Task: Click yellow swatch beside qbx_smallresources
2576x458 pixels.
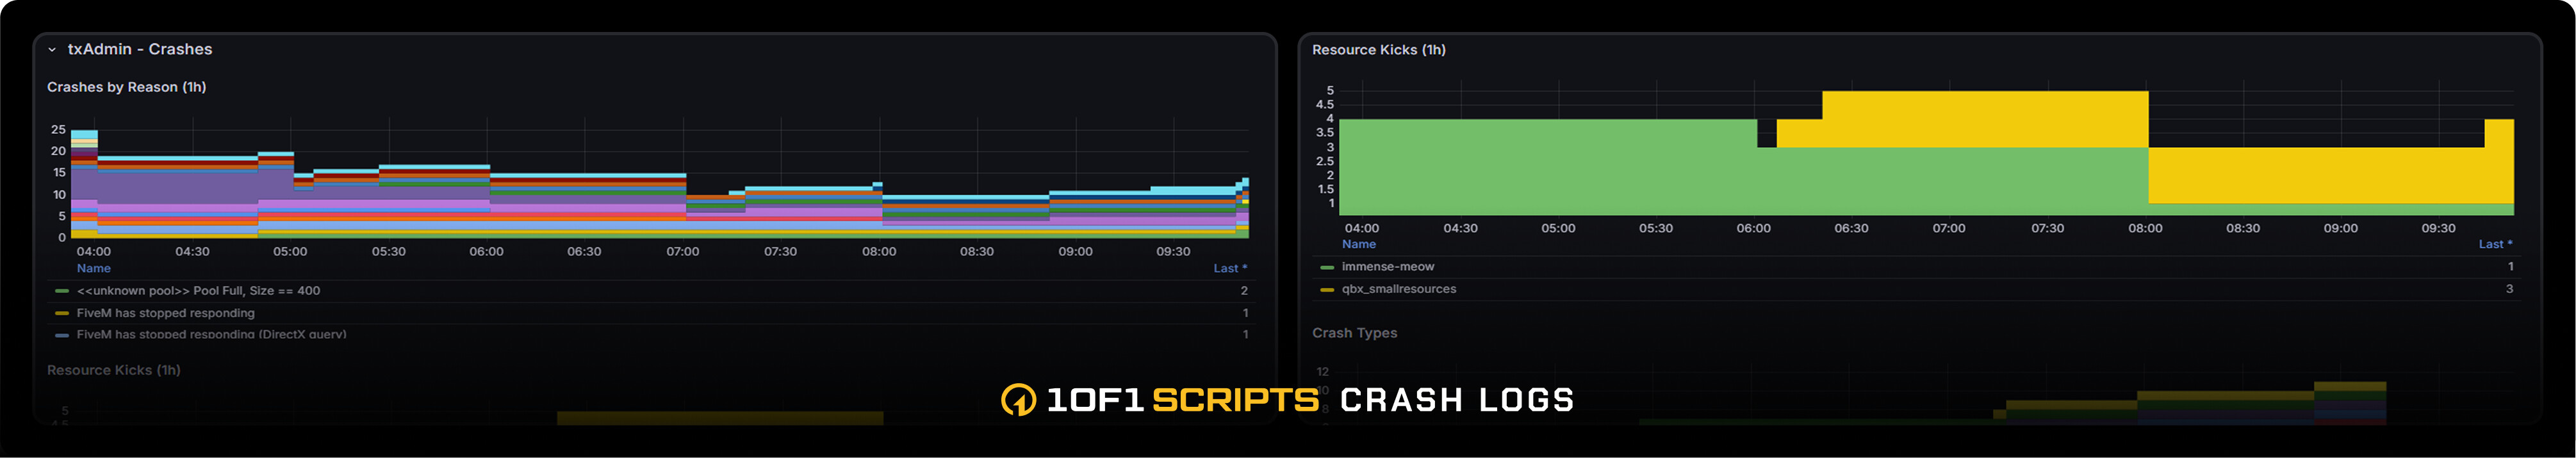Action: (x=1327, y=289)
